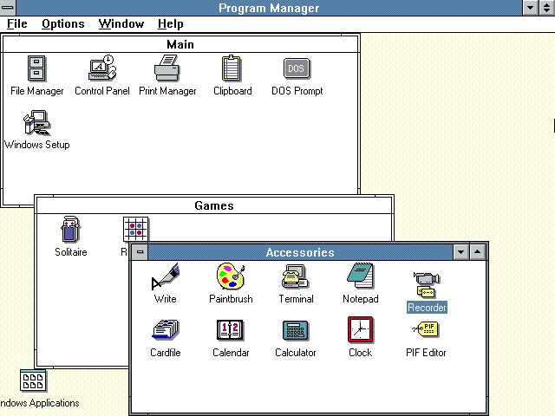Open Print Manager icon

pyautogui.click(x=167, y=68)
